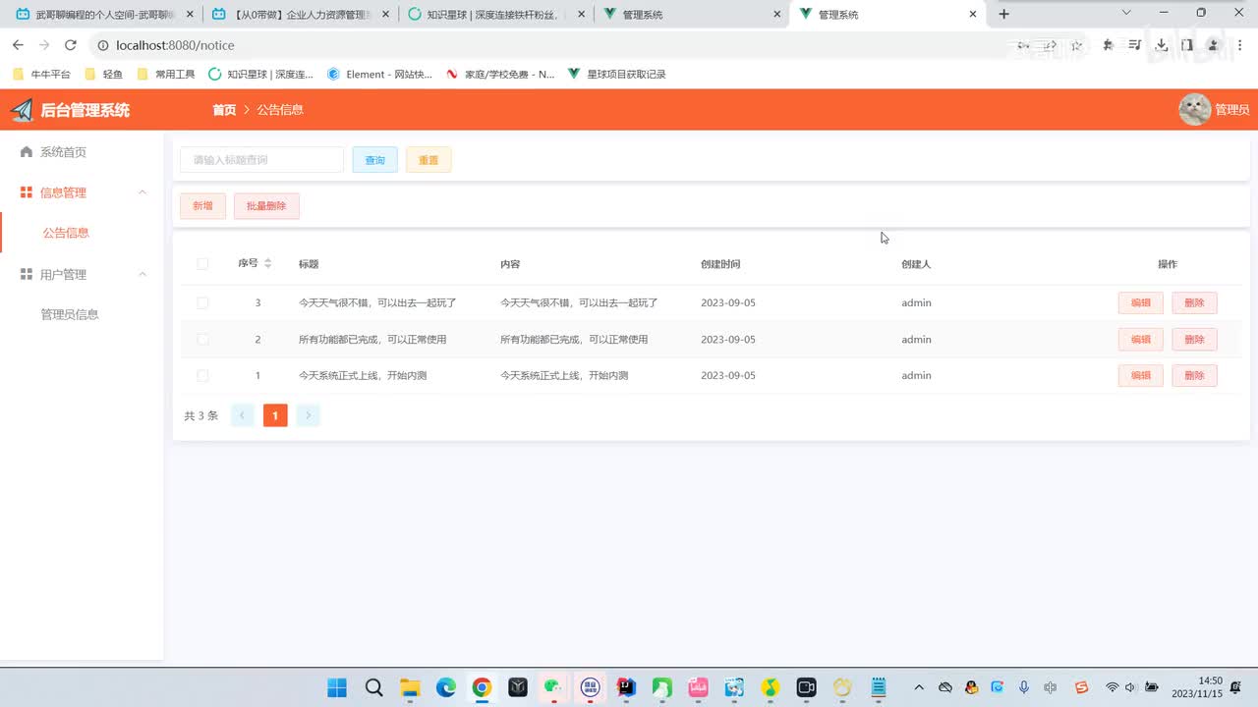Launch Microsoft Edge from the taskbar
This screenshot has height=707, width=1258.
click(445, 687)
